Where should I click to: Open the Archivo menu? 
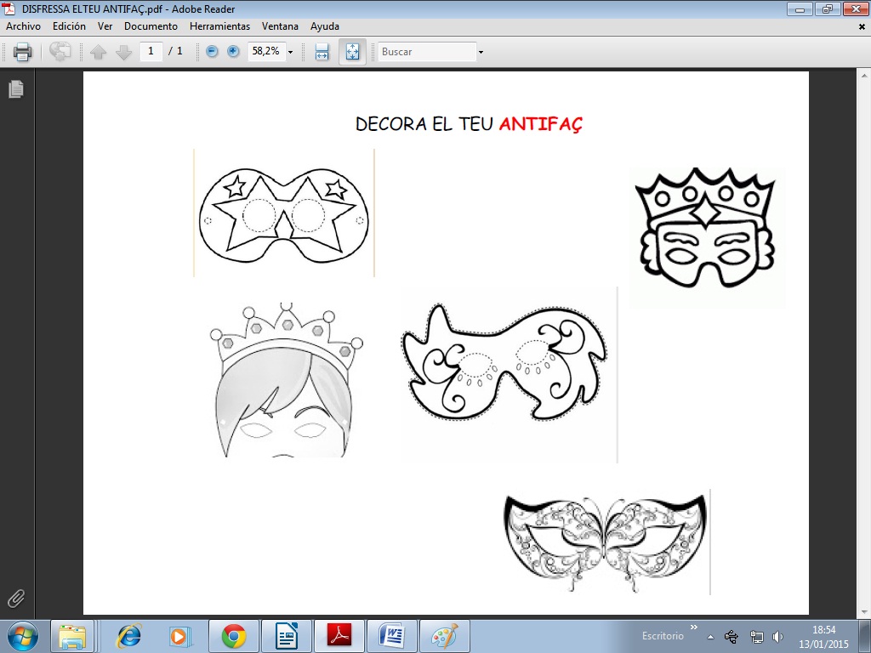[23, 26]
